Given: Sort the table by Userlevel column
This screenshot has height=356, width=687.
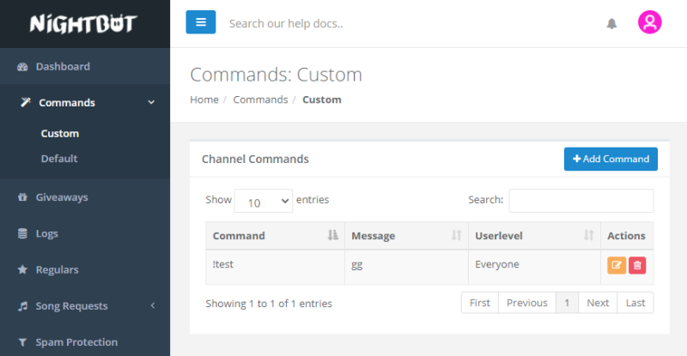Looking at the screenshot, I should coord(532,236).
